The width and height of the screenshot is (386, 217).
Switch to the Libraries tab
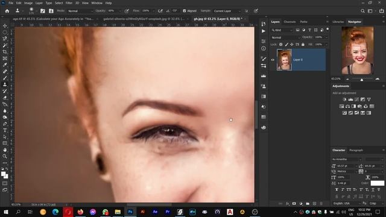(338, 22)
